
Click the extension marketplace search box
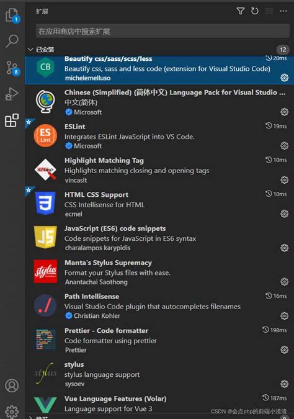(x=163, y=31)
